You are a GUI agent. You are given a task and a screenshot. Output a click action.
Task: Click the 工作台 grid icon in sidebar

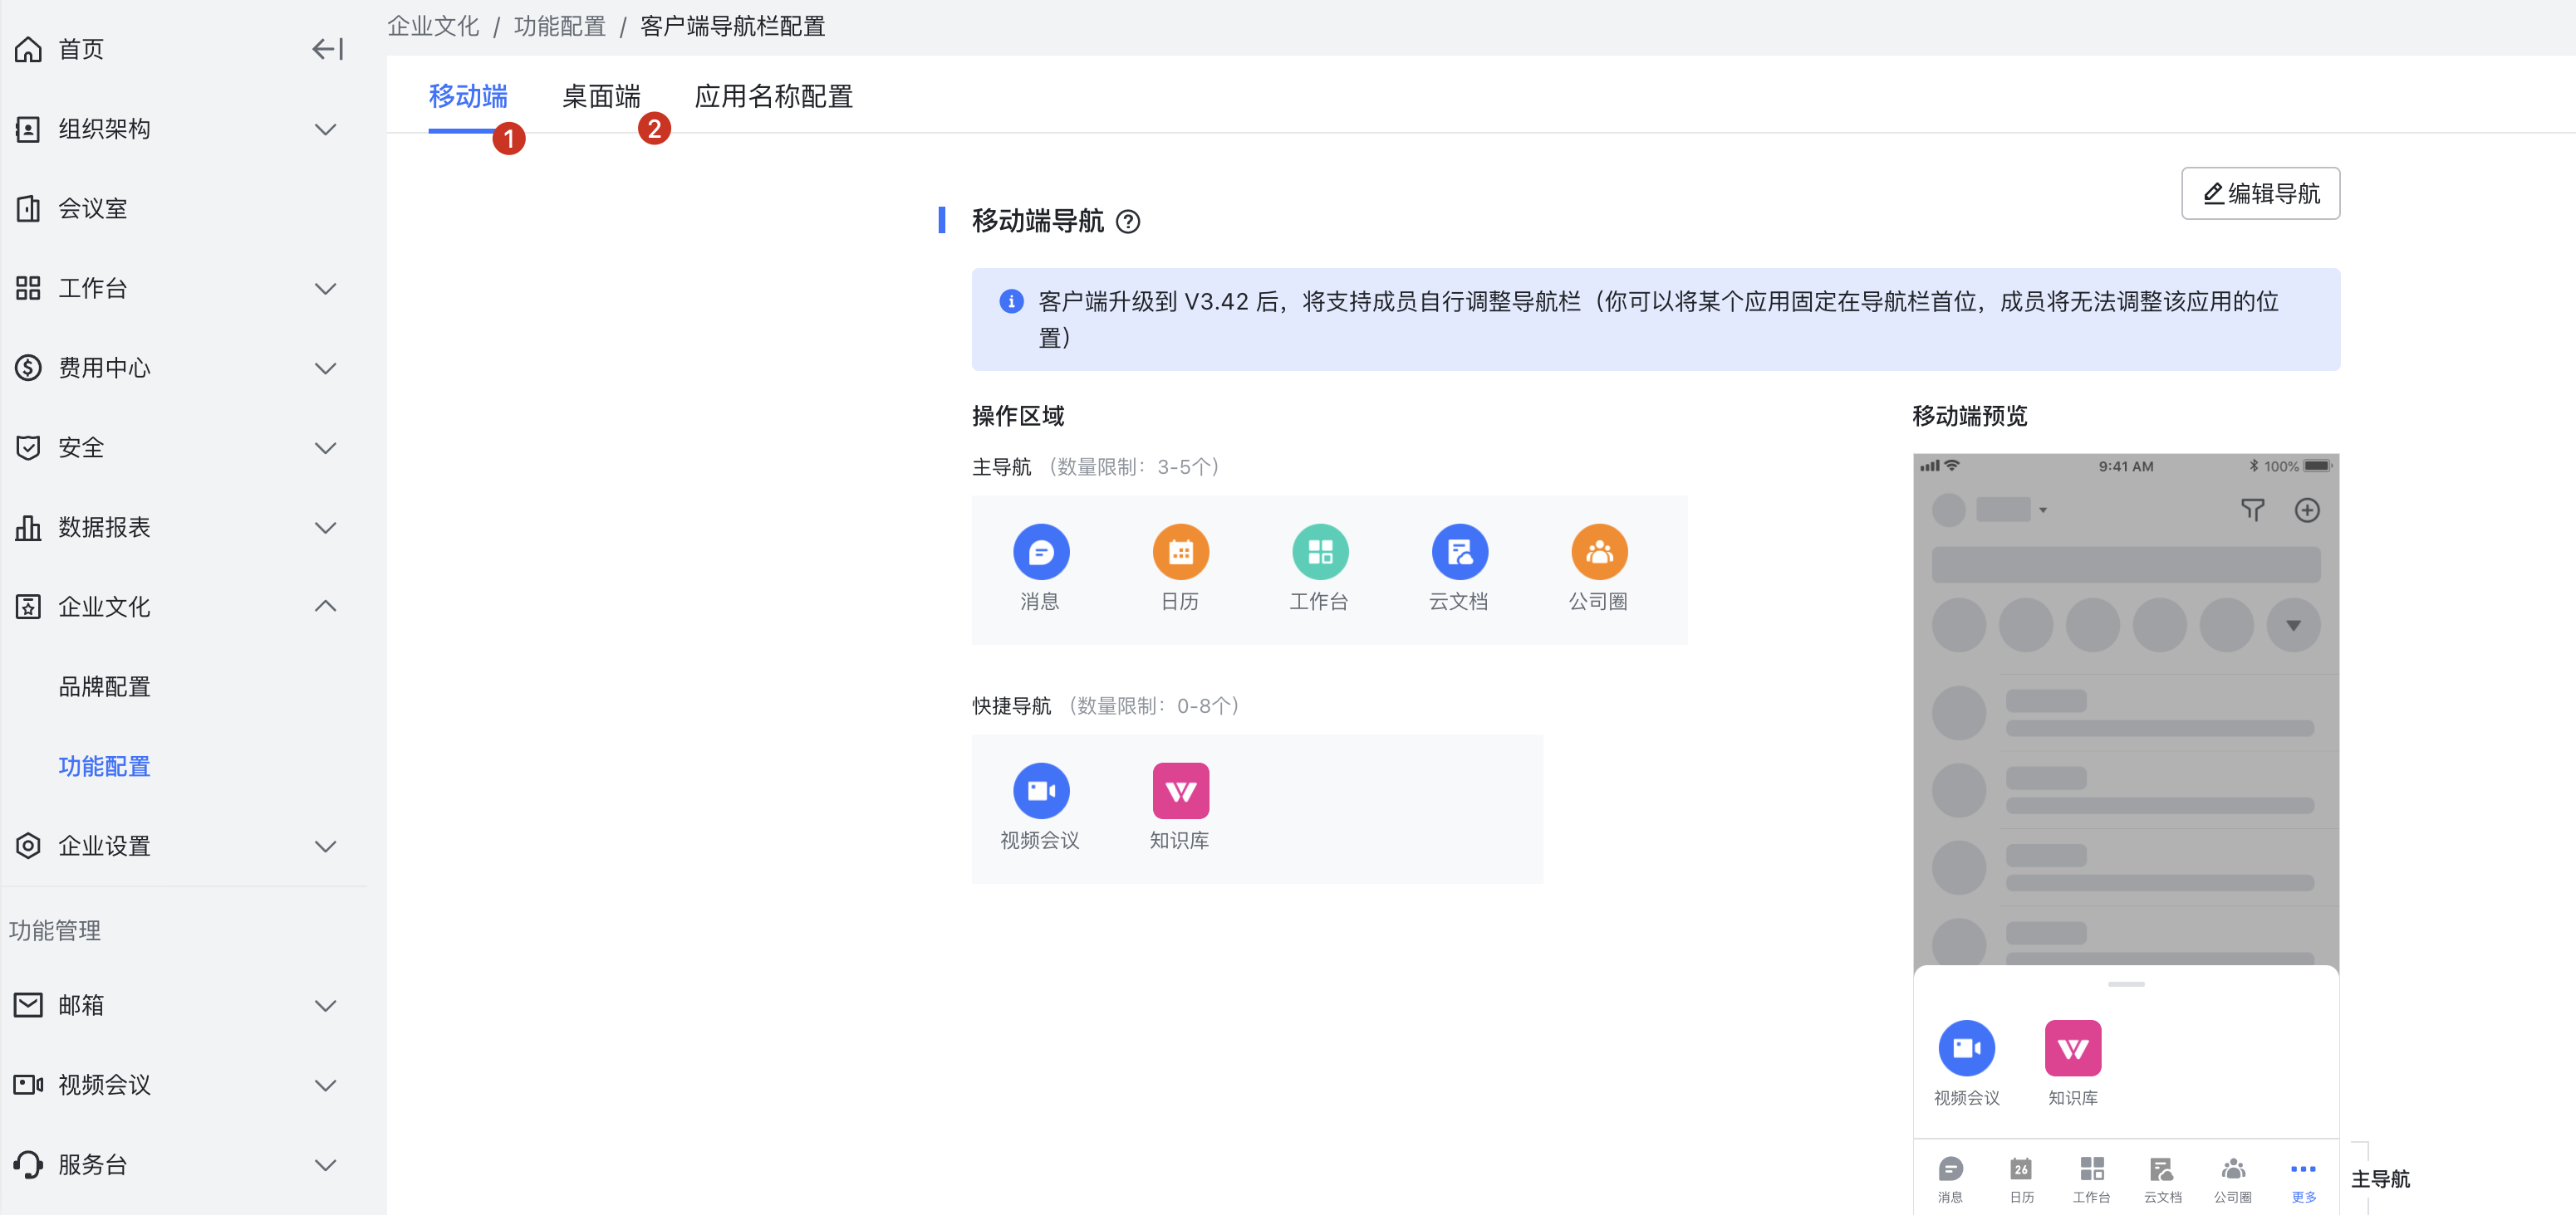click(x=28, y=289)
